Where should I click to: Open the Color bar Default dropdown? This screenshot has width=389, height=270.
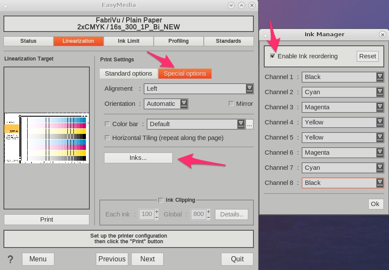pos(196,124)
